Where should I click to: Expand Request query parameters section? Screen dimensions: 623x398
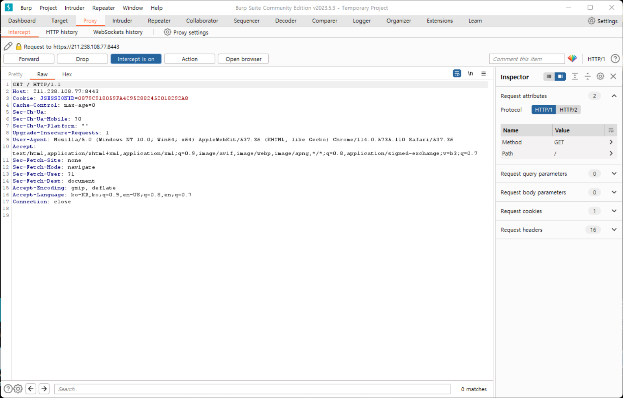[x=614, y=174]
